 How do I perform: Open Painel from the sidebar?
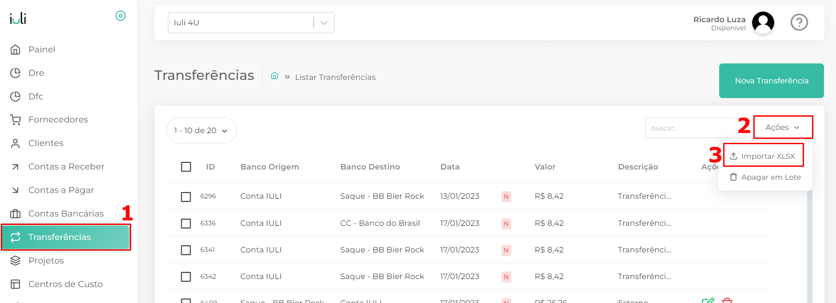pos(42,49)
